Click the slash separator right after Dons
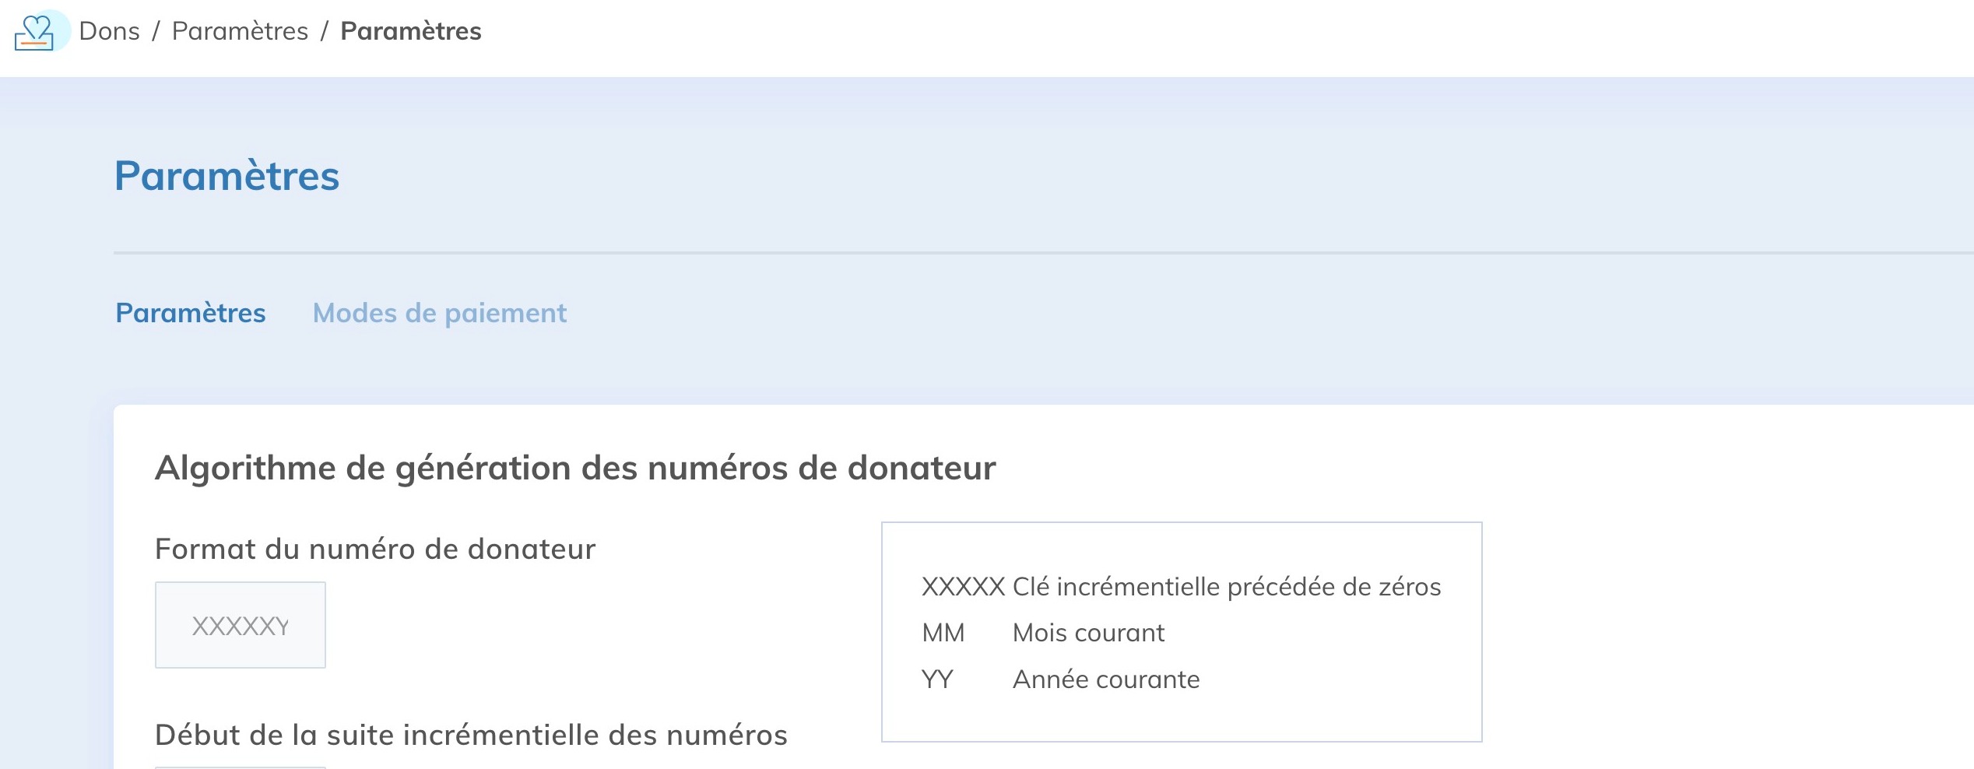 (156, 31)
